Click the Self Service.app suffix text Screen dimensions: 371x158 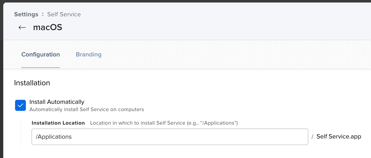339,136
